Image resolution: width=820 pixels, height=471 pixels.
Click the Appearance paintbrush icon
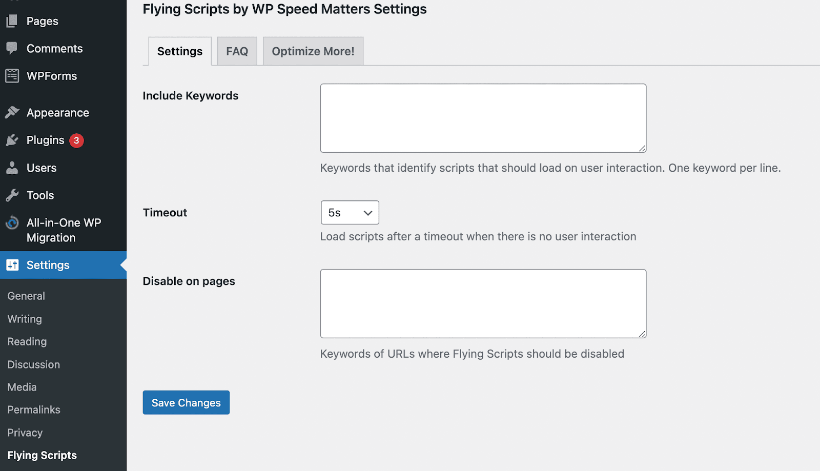tap(12, 112)
